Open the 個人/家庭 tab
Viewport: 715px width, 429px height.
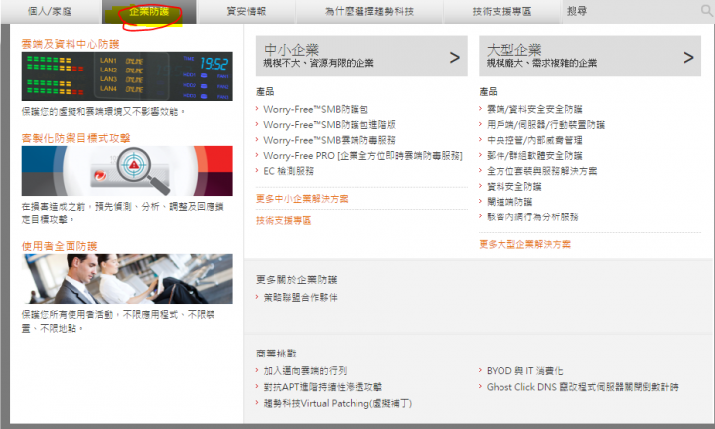[51, 11]
